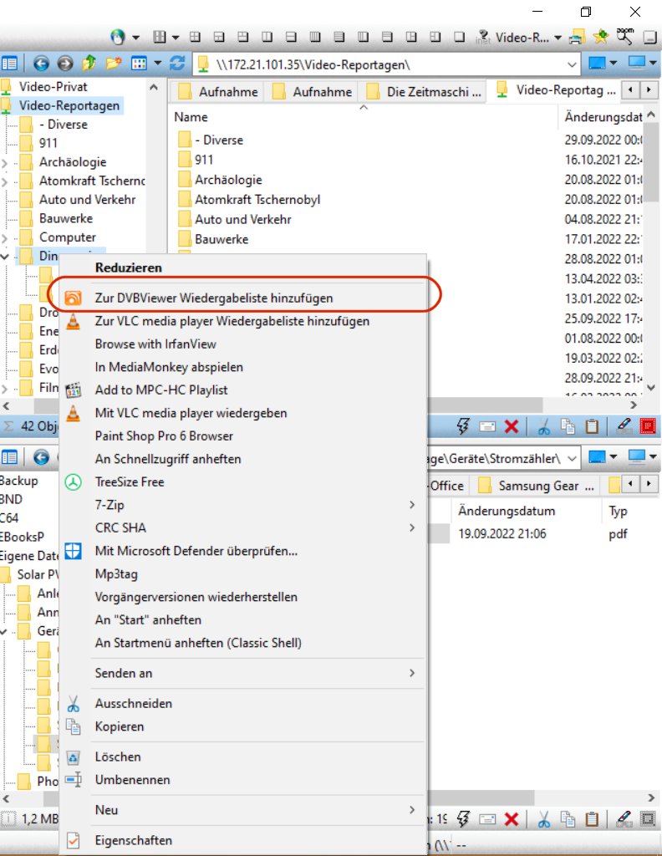
Task: Click yellow star favorites icon in top toolbar
Action: click(600, 37)
